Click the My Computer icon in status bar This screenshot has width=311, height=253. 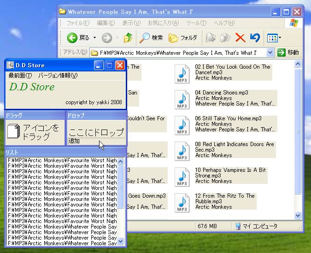(238, 226)
